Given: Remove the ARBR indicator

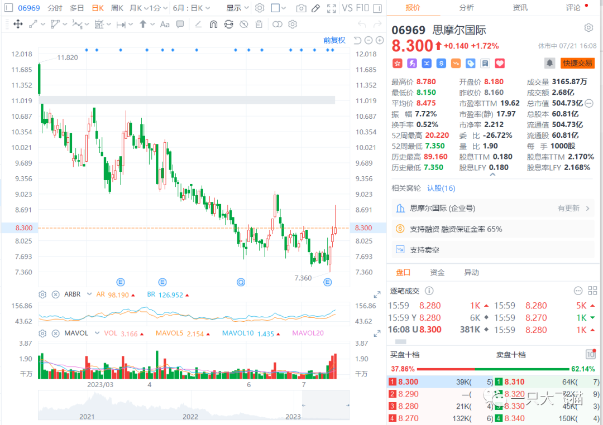Looking at the screenshot, I should point(56,294).
